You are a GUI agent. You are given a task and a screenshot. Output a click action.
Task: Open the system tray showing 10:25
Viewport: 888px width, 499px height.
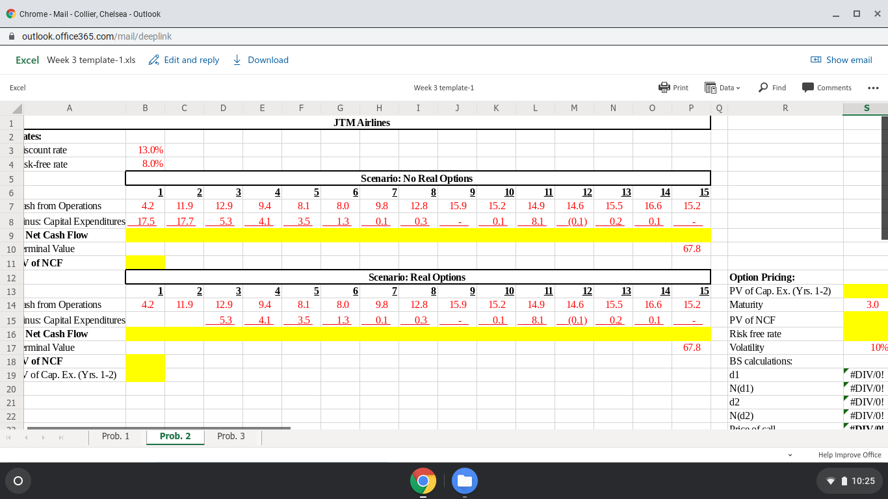[x=850, y=481]
